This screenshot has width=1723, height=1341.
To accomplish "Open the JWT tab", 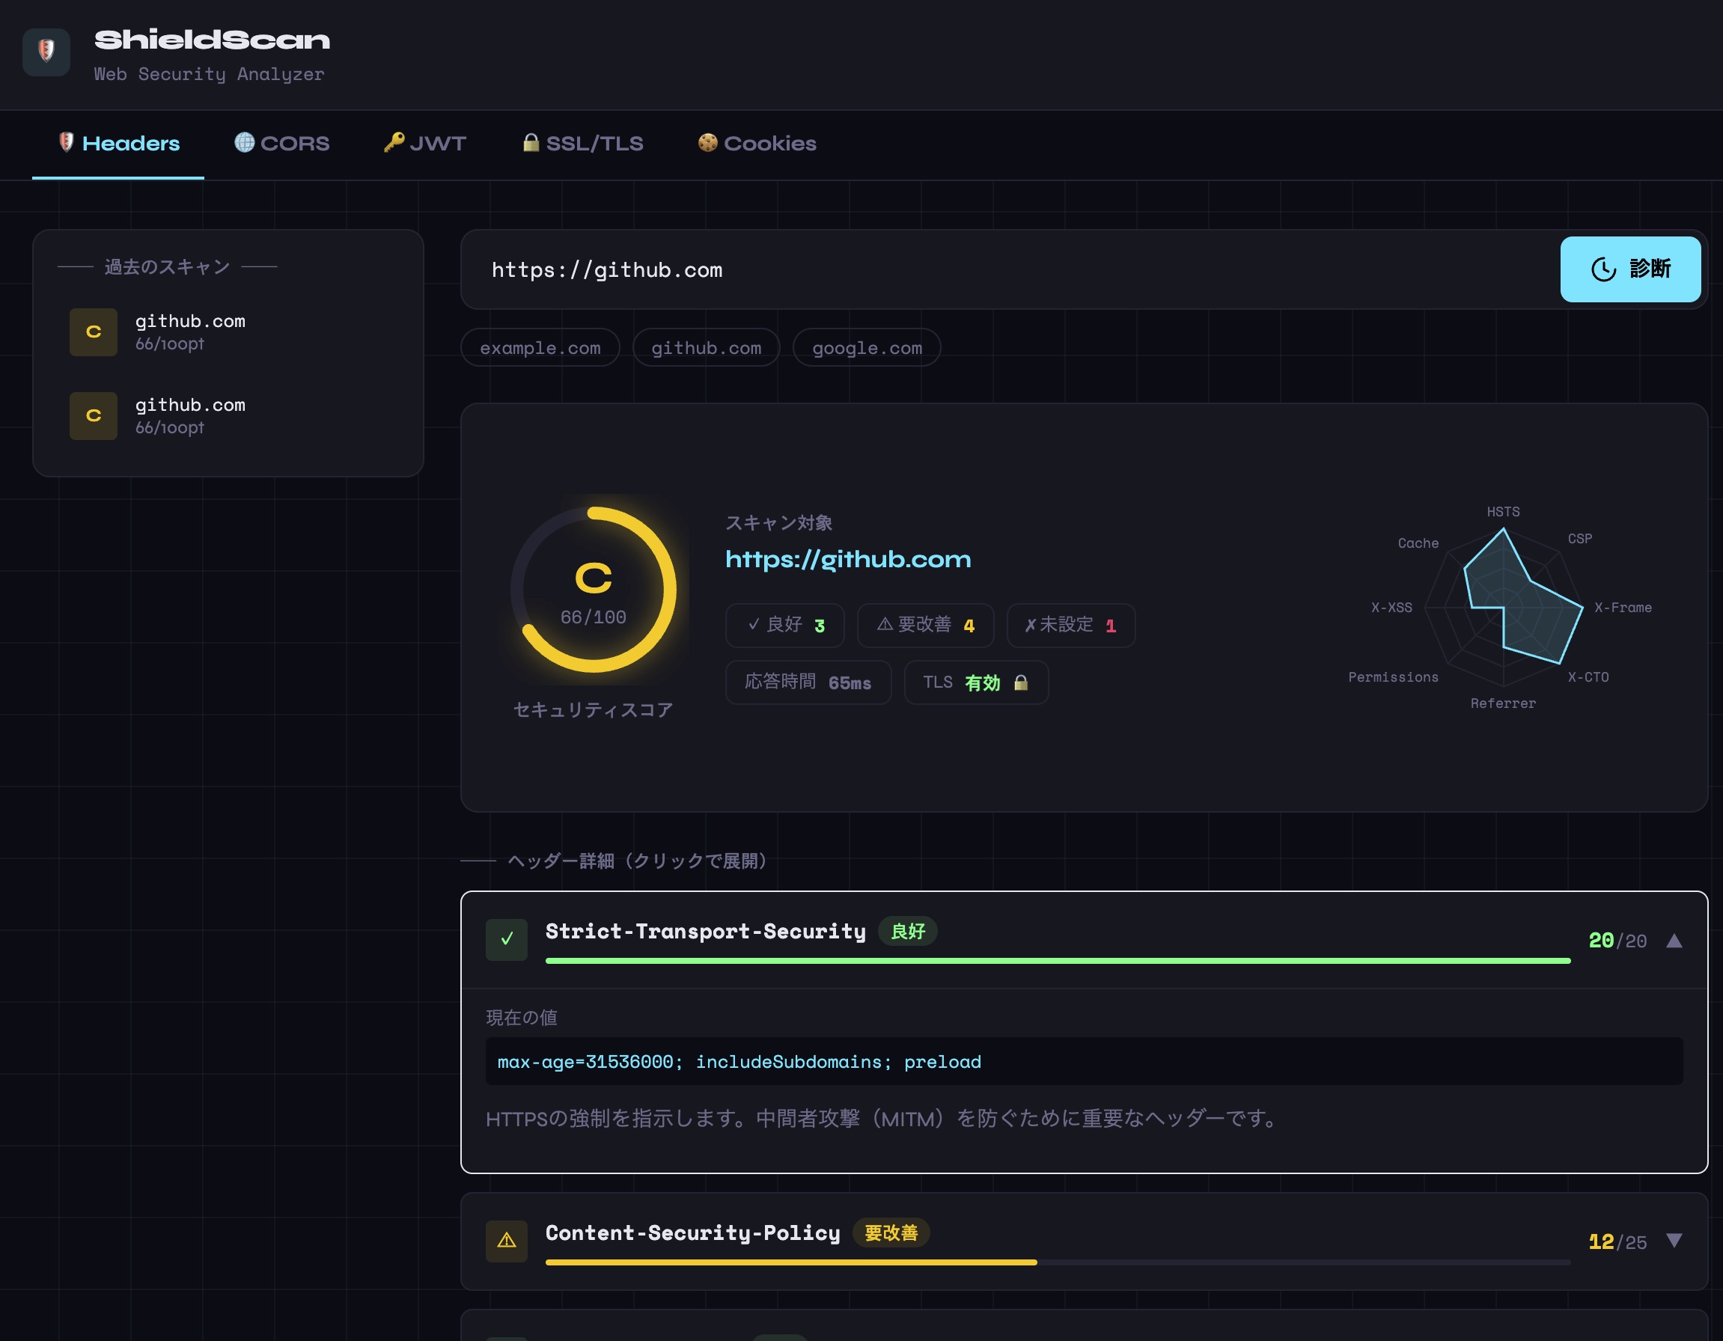I will coord(424,144).
